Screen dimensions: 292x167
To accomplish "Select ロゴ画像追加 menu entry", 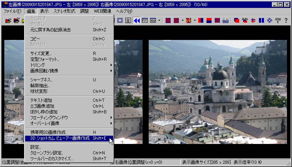I will [69, 106].
